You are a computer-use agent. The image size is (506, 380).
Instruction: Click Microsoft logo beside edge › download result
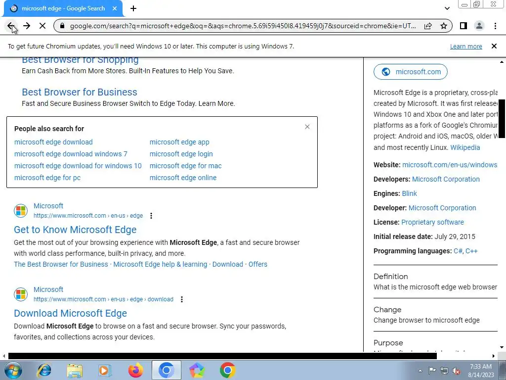(x=21, y=294)
